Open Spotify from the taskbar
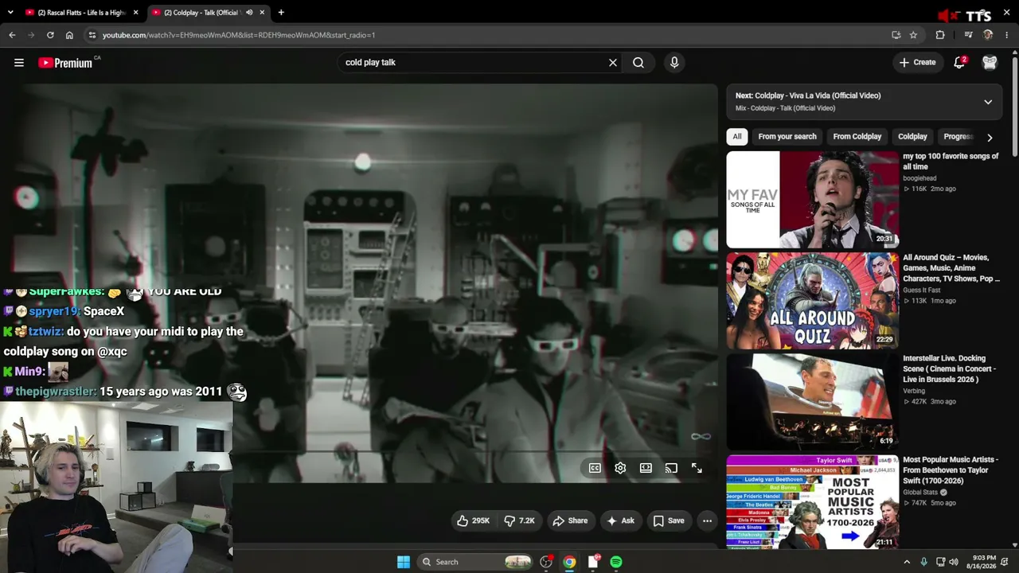The width and height of the screenshot is (1019, 573). point(616,562)
